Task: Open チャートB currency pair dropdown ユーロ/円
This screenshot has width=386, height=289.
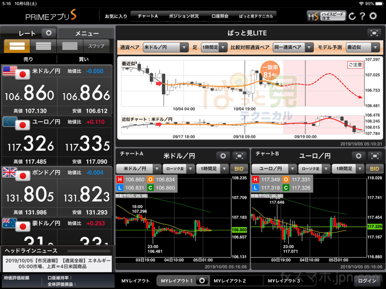Action: tap(274, 169)
